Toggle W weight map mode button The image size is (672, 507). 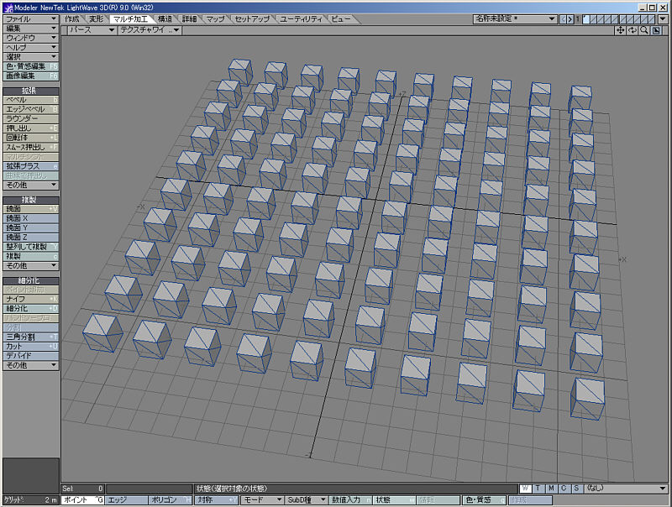pyautogui.click(x=525, y=488)
